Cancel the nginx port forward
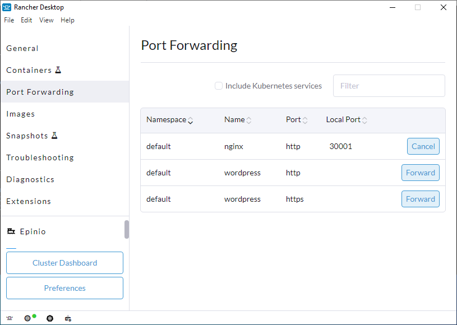 click(x=423, y=146)
